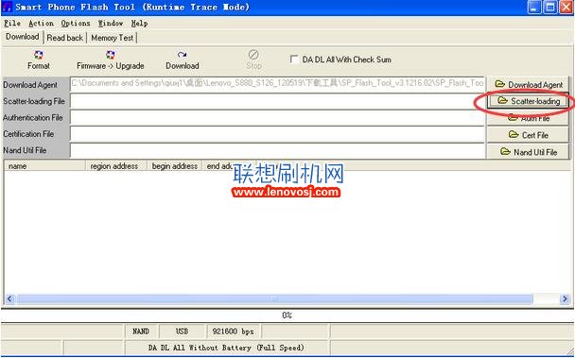Open the Download Agent file browser
The height and width of the screenshot is (358, 575).
(528, 85)
